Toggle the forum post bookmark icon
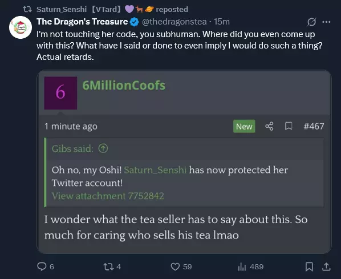 click(289, 126)
